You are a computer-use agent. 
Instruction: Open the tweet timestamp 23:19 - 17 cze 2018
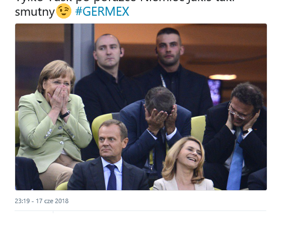[42, 201]
